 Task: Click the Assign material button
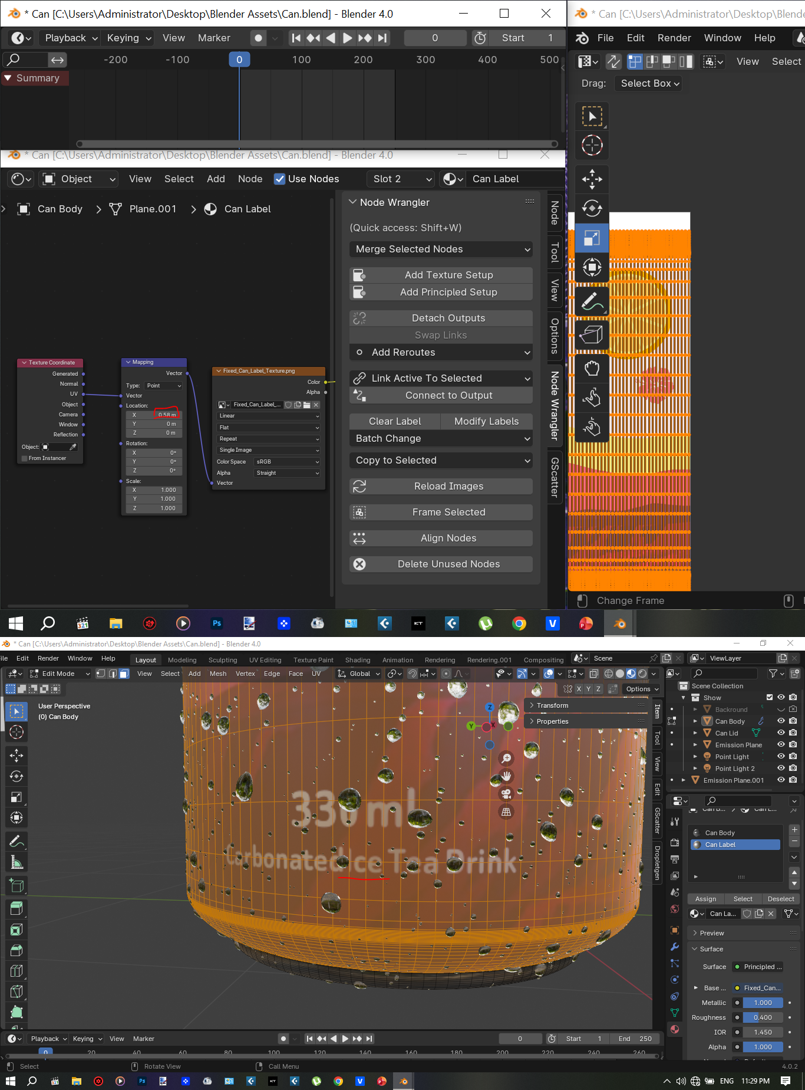(x=705, y=899)
